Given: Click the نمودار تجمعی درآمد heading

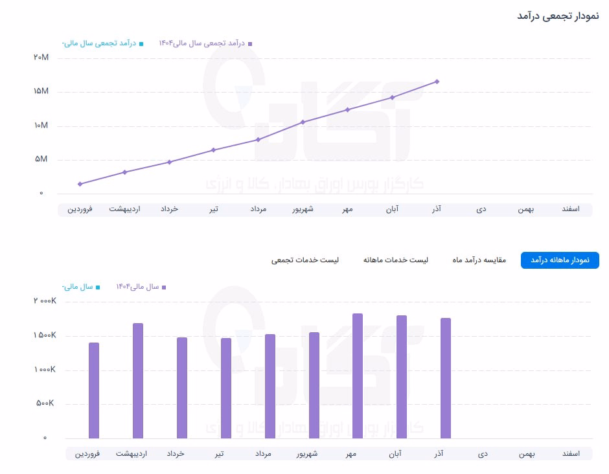Looking at the screenshot, I should point(558,16).
